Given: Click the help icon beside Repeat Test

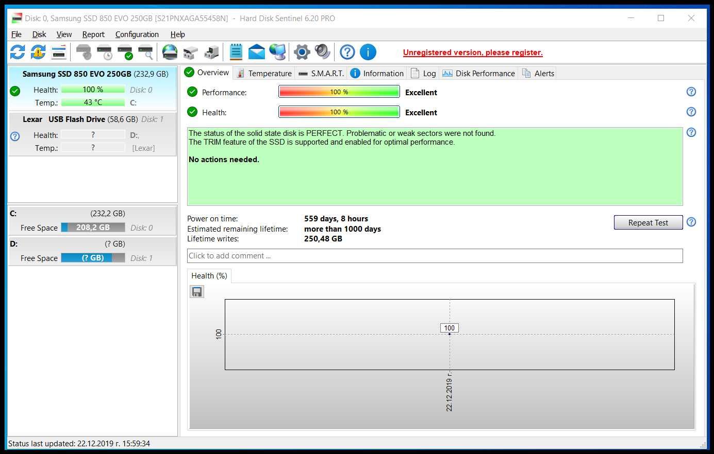Looking at the screenshot, I should 691,222.
